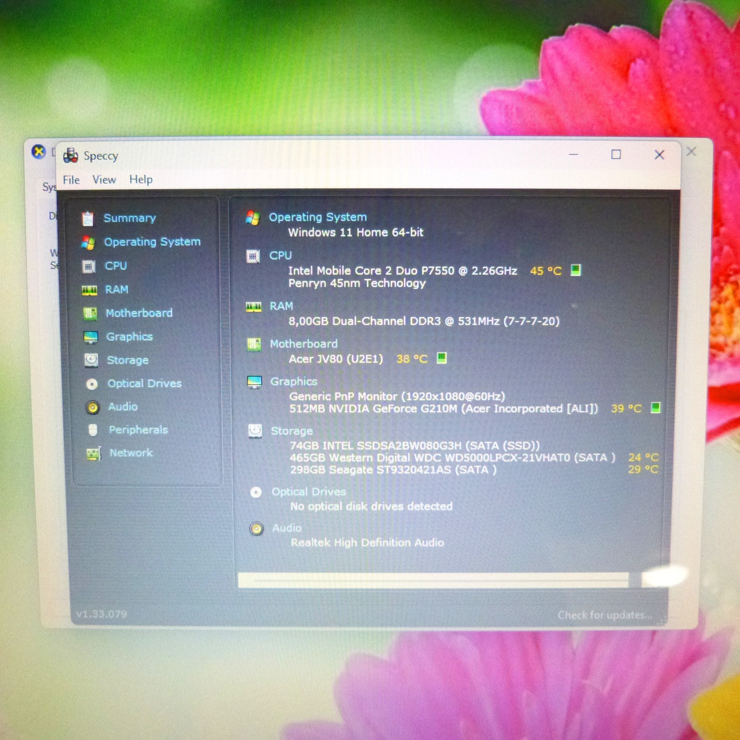Click the RAM heading link in summary
The width and height of the screenshot is (740, 740).
pyautogui.click(x=281, y=306)
